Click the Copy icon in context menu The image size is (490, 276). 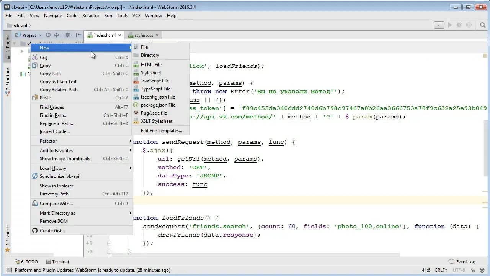[x=35, y=65]
